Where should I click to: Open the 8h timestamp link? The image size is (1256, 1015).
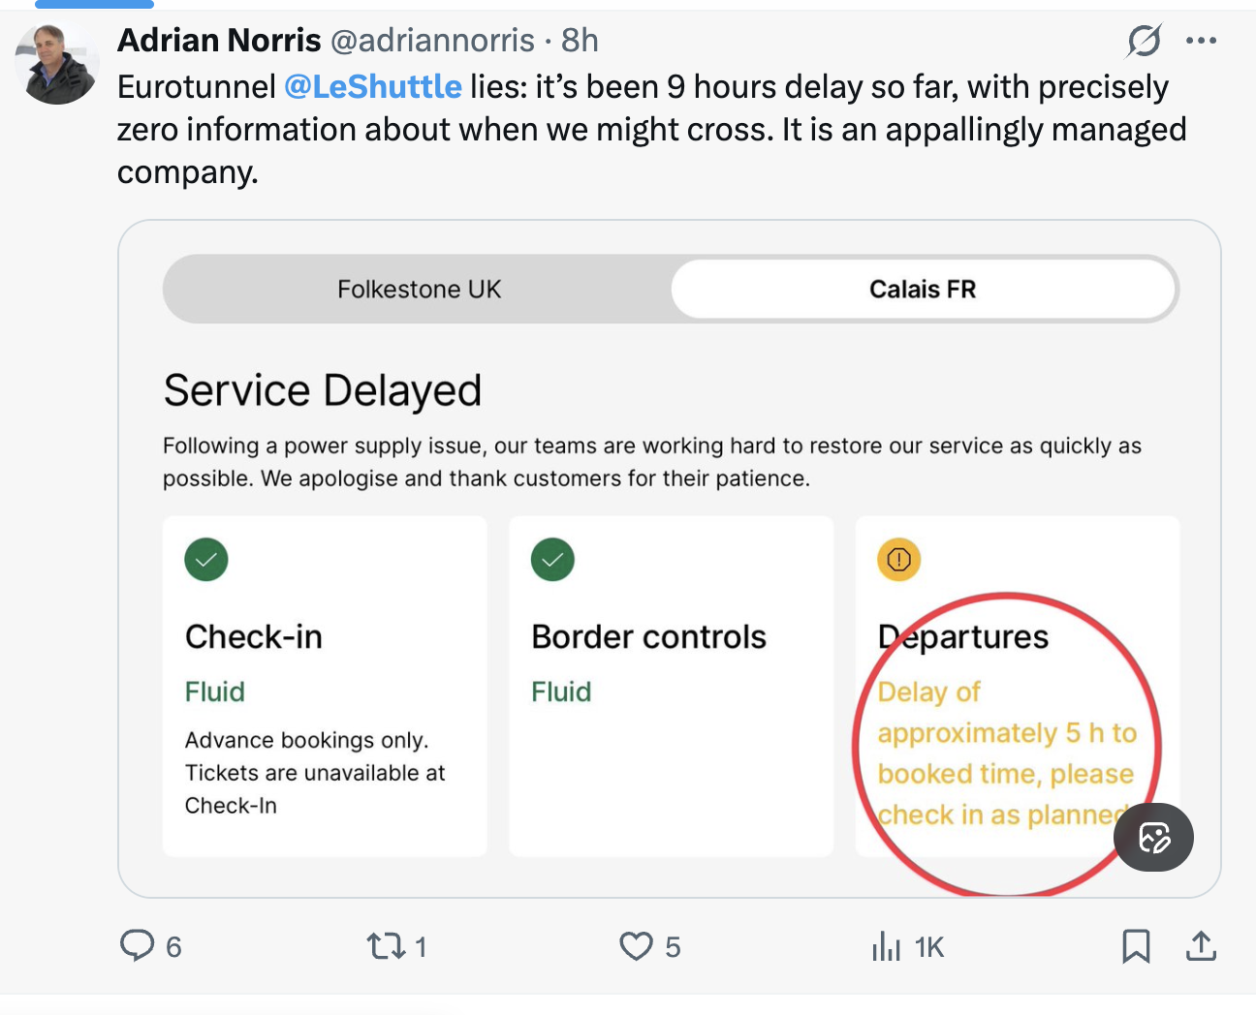[580, 41]
